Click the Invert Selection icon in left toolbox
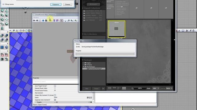 [x=2, y=59]
